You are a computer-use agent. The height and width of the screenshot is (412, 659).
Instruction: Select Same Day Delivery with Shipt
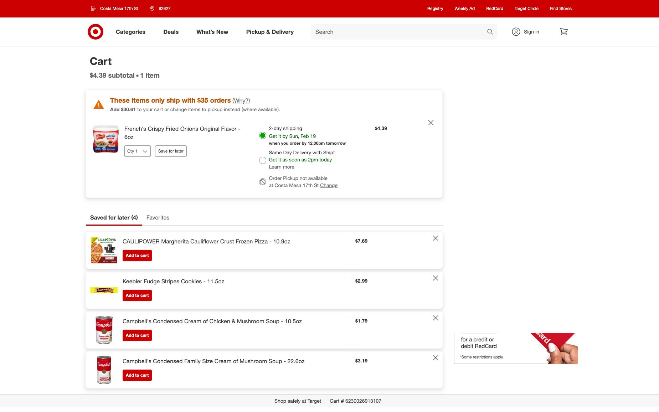pos(263,160)
